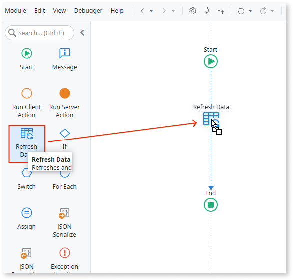Open the Module menu
Screen dimensions: 293x280
[15, 11]
